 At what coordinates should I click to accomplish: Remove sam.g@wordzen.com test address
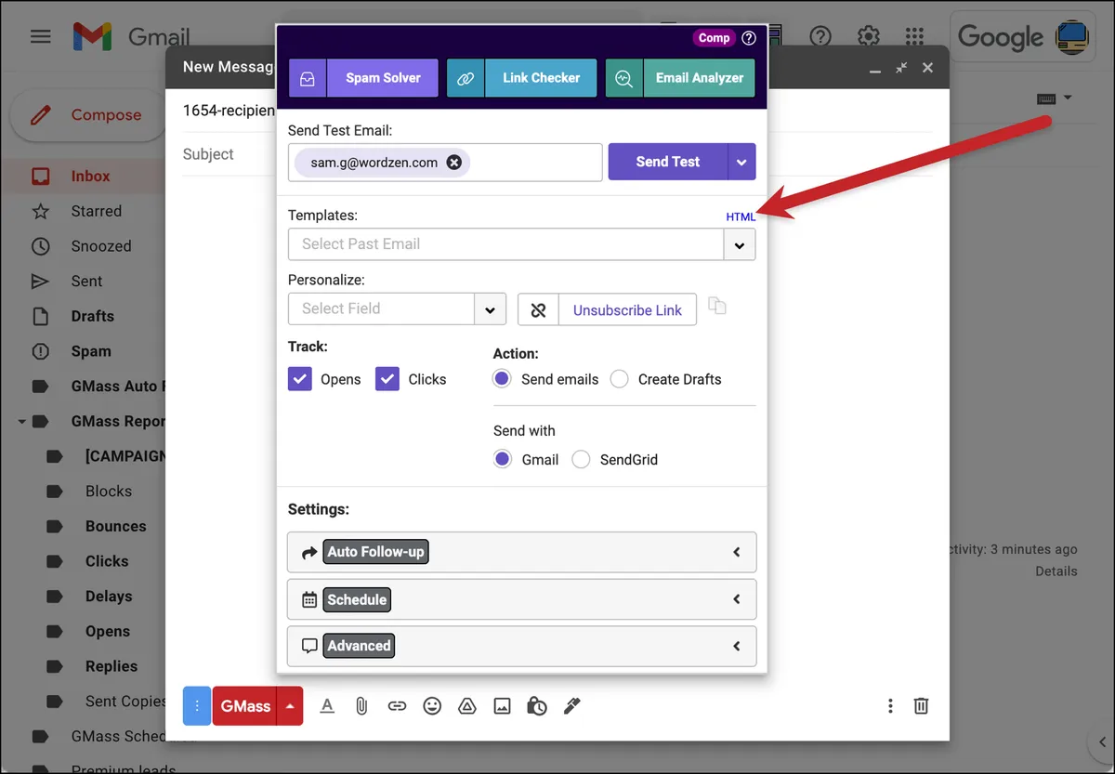tap(453, 163)
